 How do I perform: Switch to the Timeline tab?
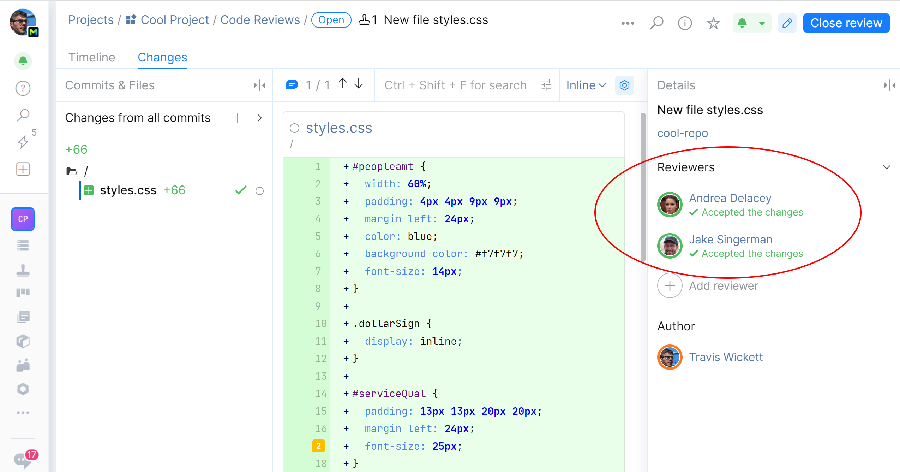click(x=92, y=57)
